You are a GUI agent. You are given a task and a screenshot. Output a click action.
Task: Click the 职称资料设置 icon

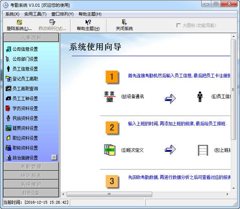coord(8,148)
